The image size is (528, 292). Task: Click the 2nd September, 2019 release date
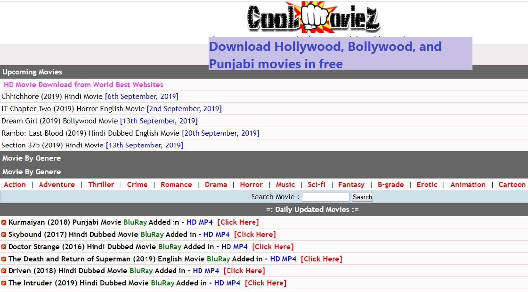coord(184,108)
